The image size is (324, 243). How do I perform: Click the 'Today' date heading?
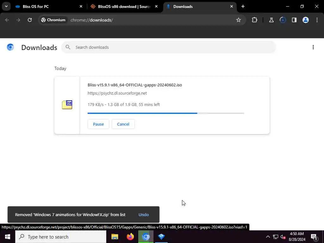pyautogui.click(x=60, y=68)
